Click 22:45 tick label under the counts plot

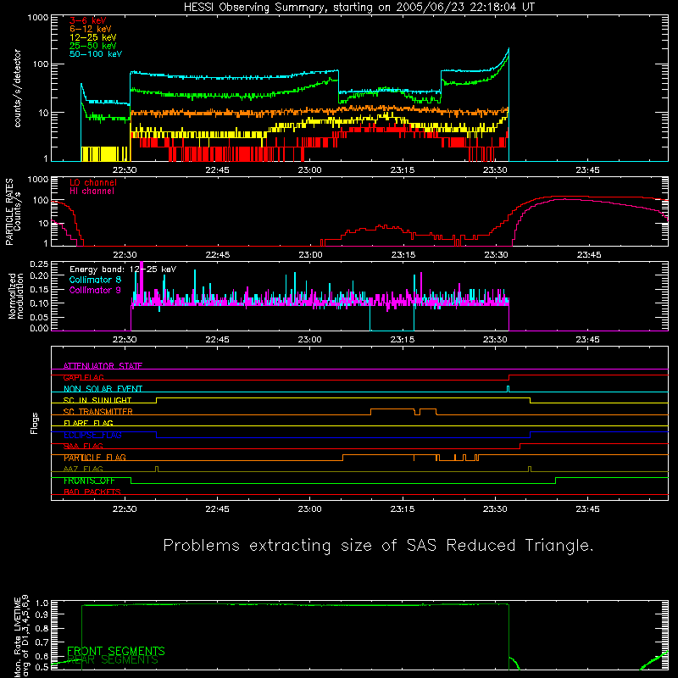[x=218, y=170]
